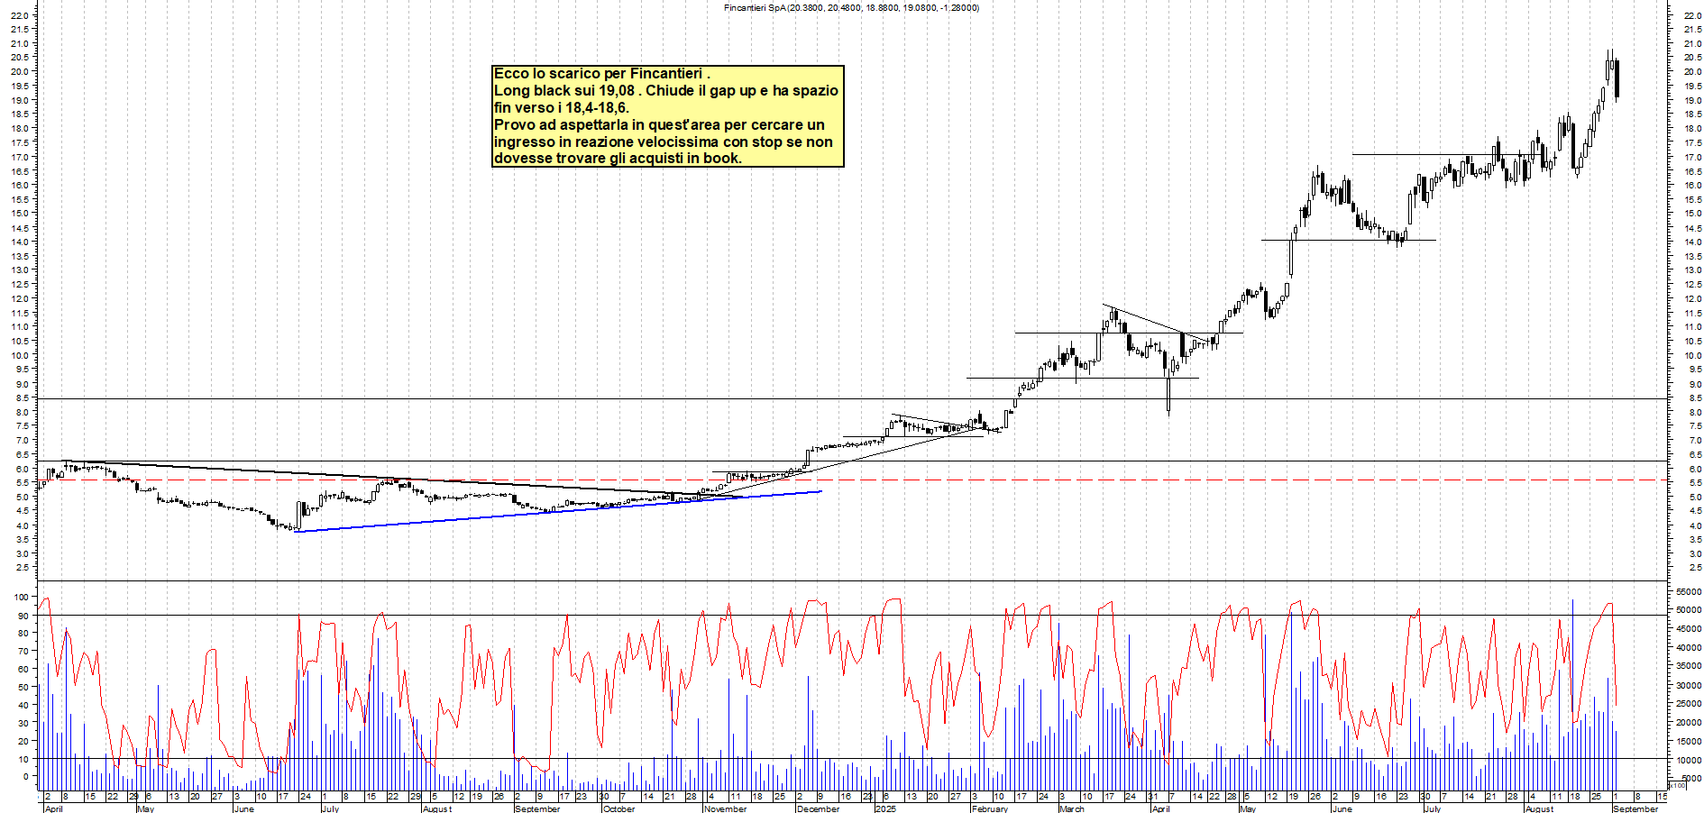1704x813 pixels.
Task: Click the 19.0 label on right price axis
Action: tap(1692, 100)
